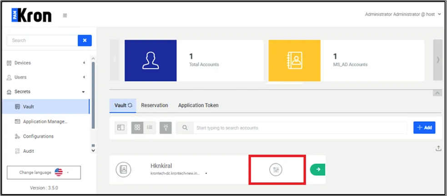Switch to the Application Token tab
447x196 pixels.
[x=198, y=105]
